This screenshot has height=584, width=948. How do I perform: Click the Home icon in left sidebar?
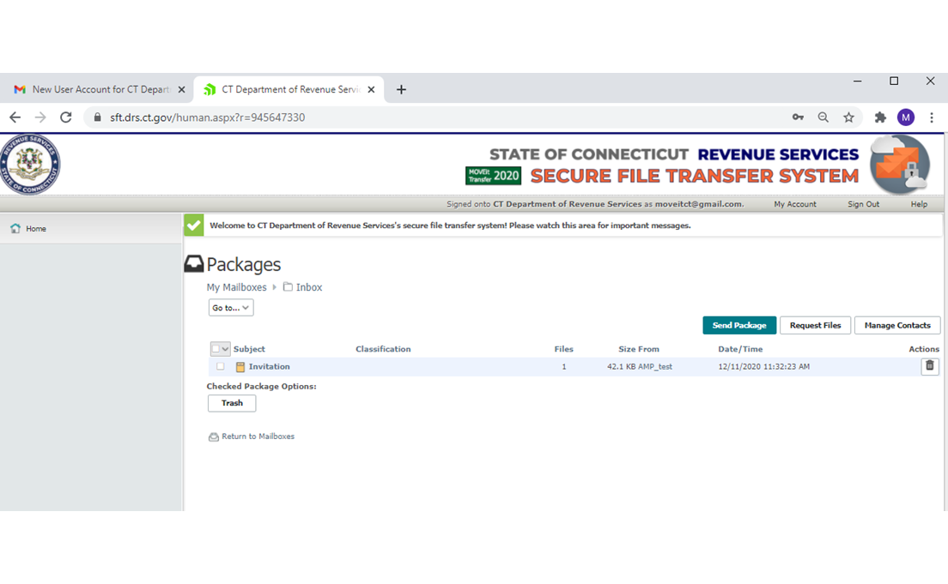tap(15, 229)
